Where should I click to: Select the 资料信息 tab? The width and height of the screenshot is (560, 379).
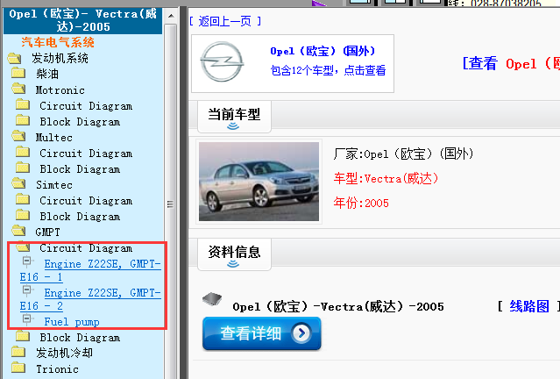(234, 254)
